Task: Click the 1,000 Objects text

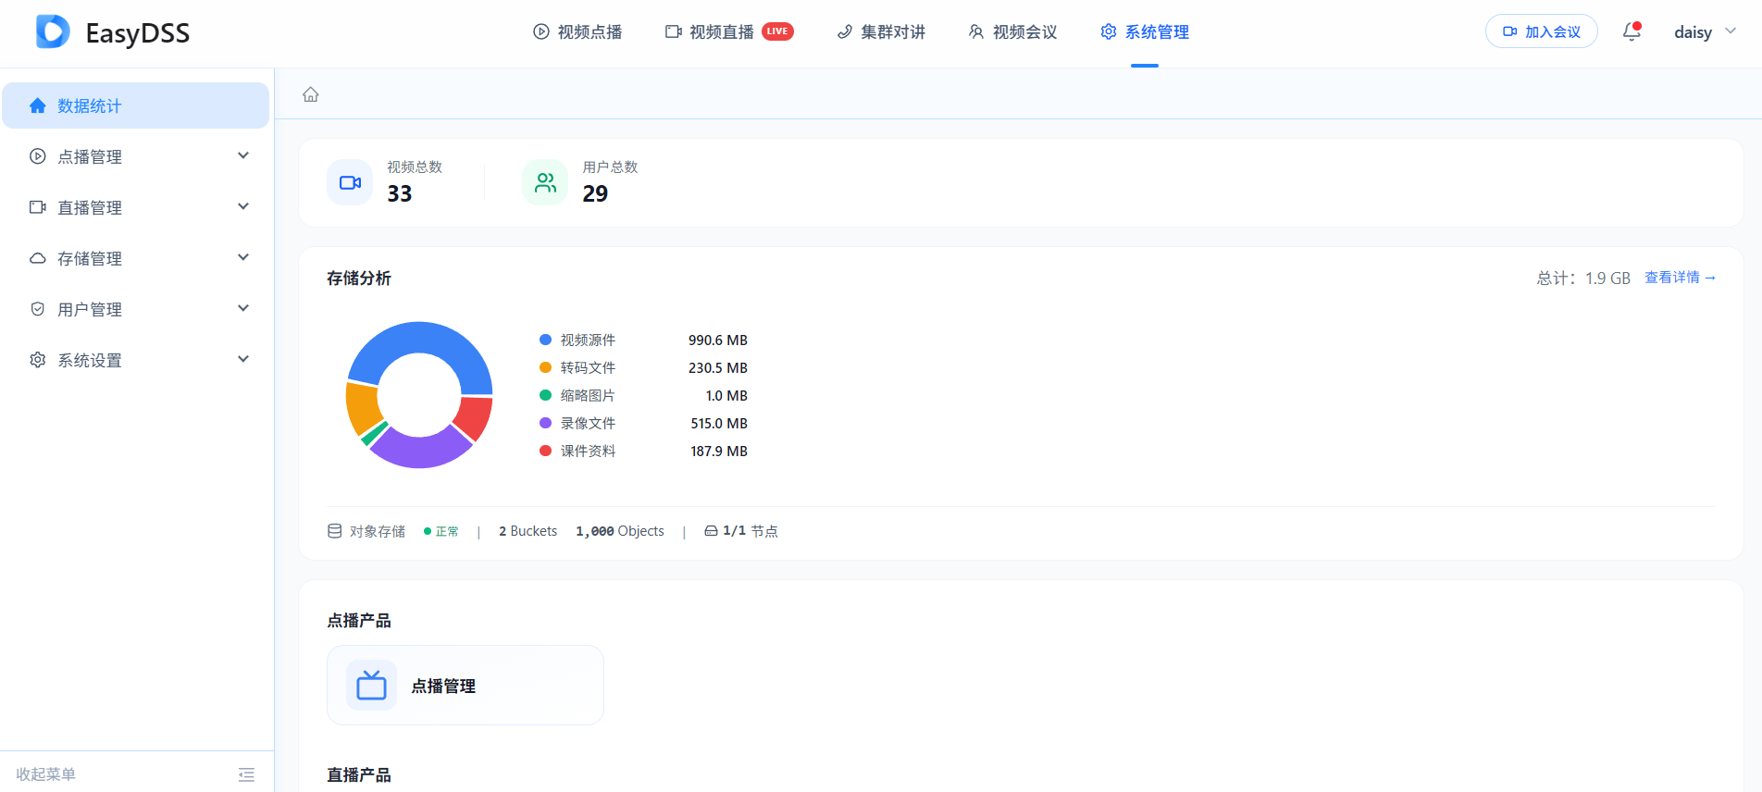Action: point(620,531)
